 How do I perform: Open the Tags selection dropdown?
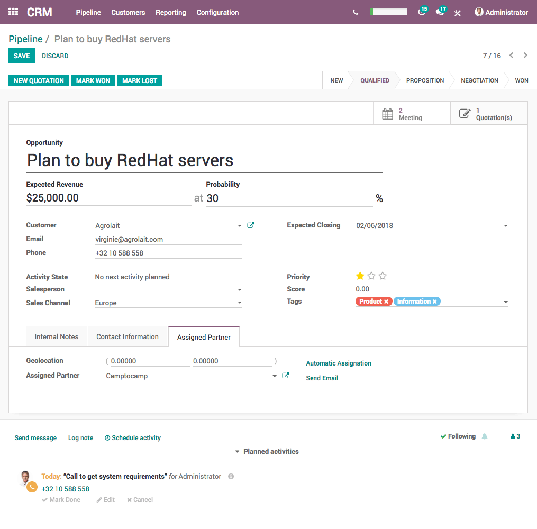pyautogui.click(x=505, y=301)
